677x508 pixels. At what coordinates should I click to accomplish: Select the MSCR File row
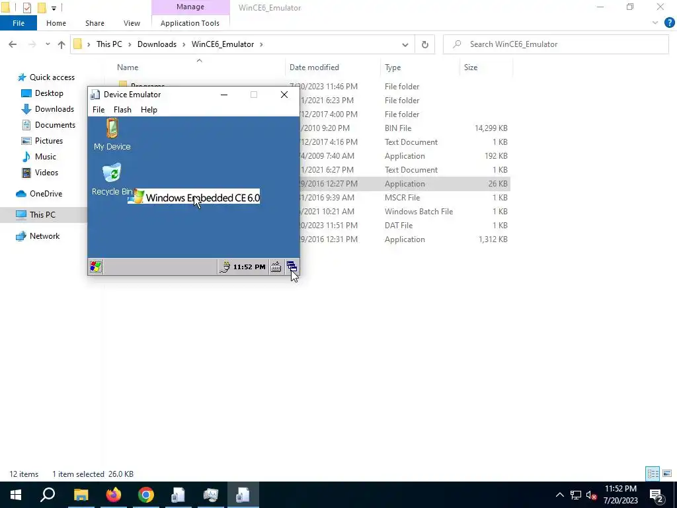coord(405,198)
